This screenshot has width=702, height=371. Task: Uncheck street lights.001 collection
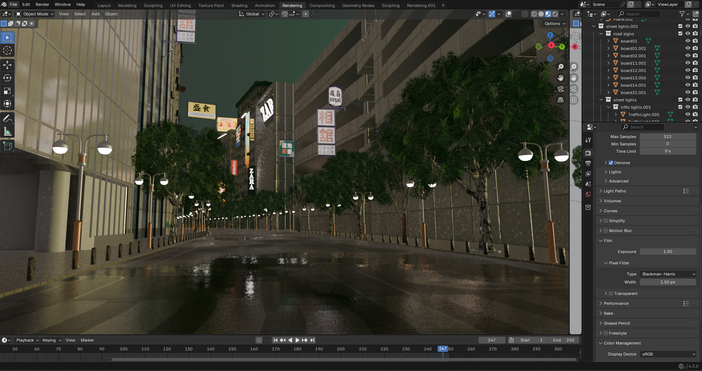tap(680, 26)
